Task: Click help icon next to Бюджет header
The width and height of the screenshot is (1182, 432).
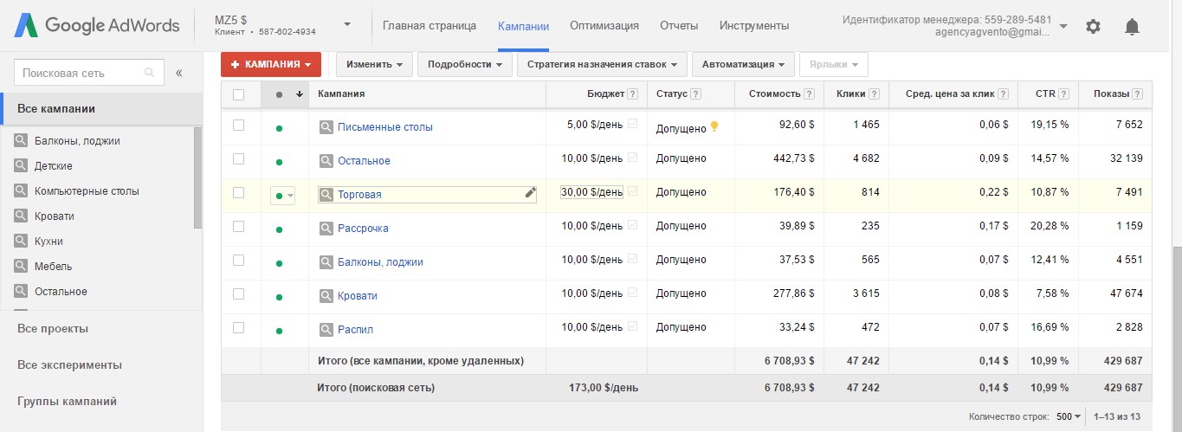Action: click(x=632, y=94)
